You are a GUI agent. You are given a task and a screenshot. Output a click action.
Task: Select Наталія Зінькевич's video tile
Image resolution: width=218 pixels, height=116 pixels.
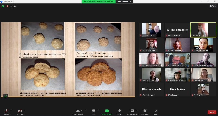[x=152, y=45]
